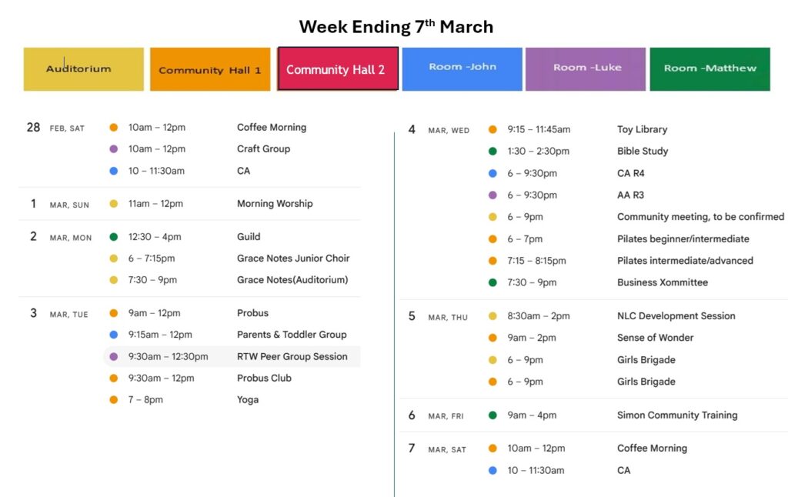Open the RTW Peer Group Session event
The width and height of the screenshot is (788, 497).
[x=292, y=357]
